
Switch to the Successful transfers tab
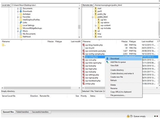click(41, 112)
